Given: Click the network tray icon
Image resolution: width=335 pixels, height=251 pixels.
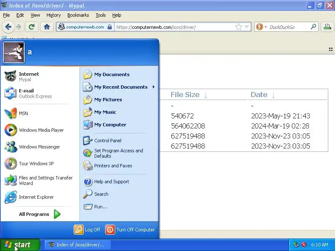Looking at the screenshot, I should (x=296, y=245).
